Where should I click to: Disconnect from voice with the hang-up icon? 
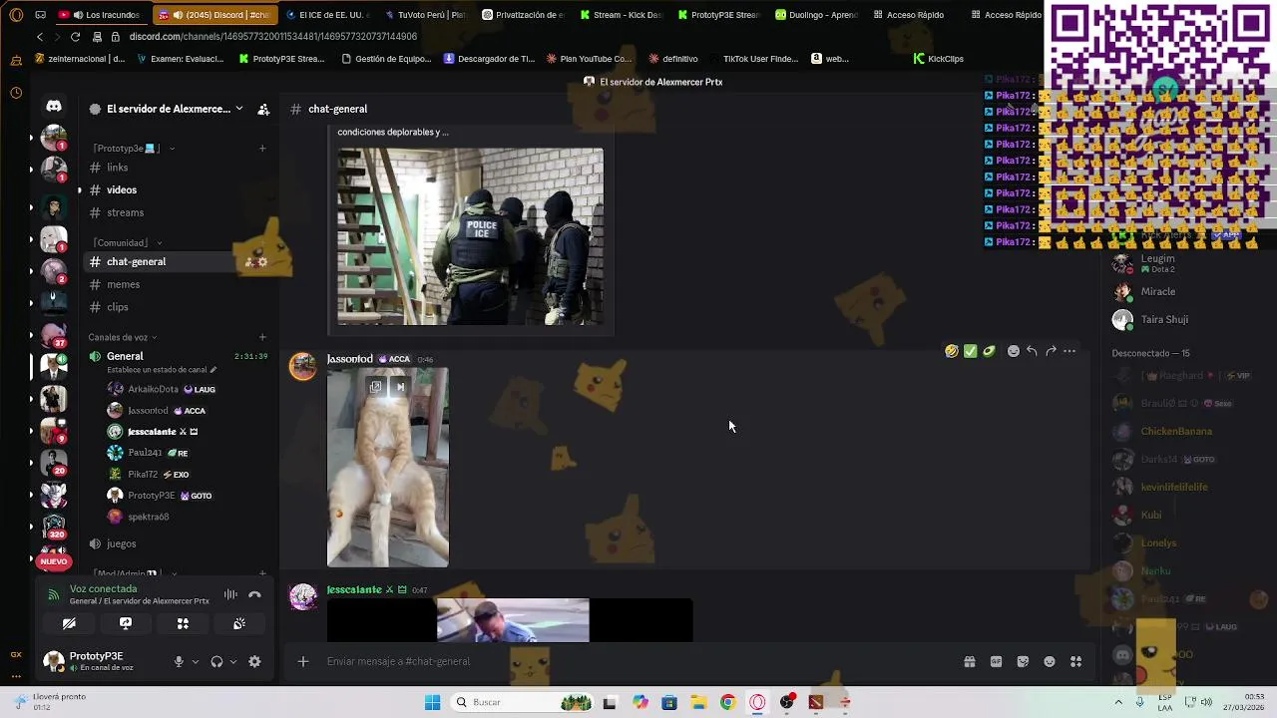tap(254, 594)
